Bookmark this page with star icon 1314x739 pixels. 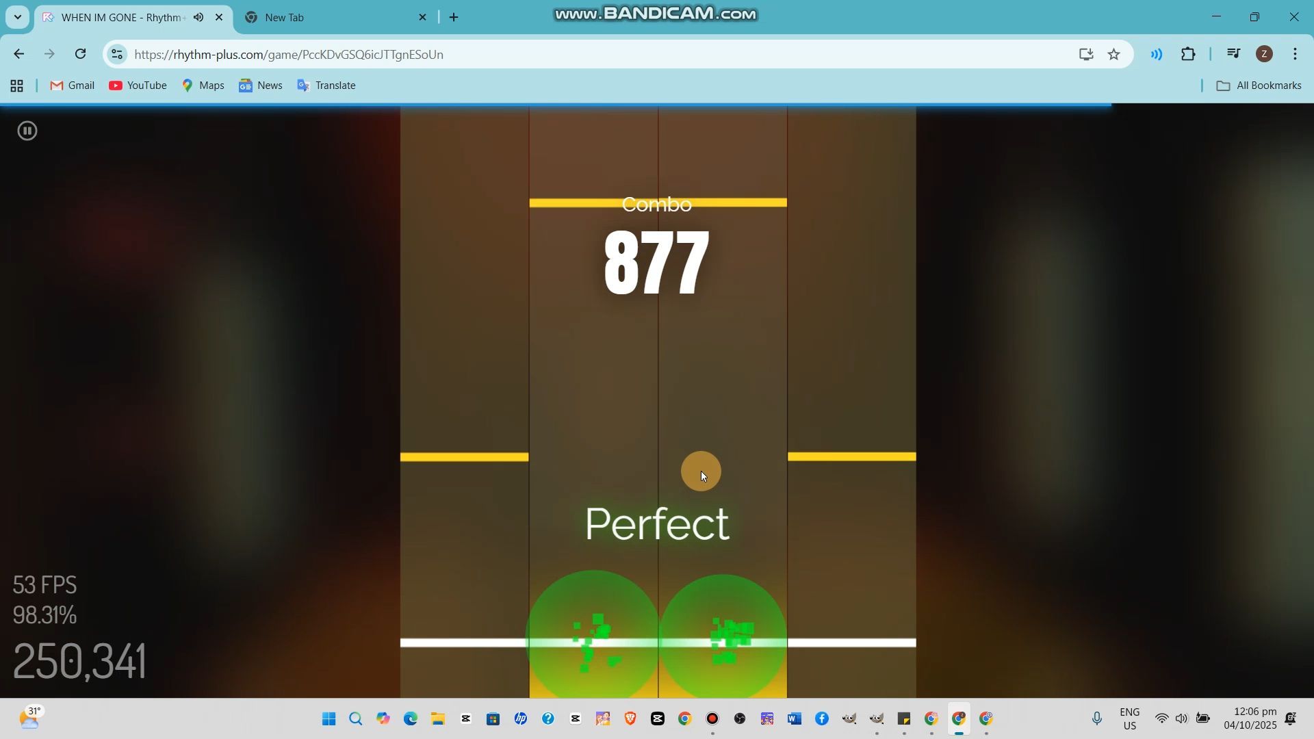click(x=1113, y=54)
